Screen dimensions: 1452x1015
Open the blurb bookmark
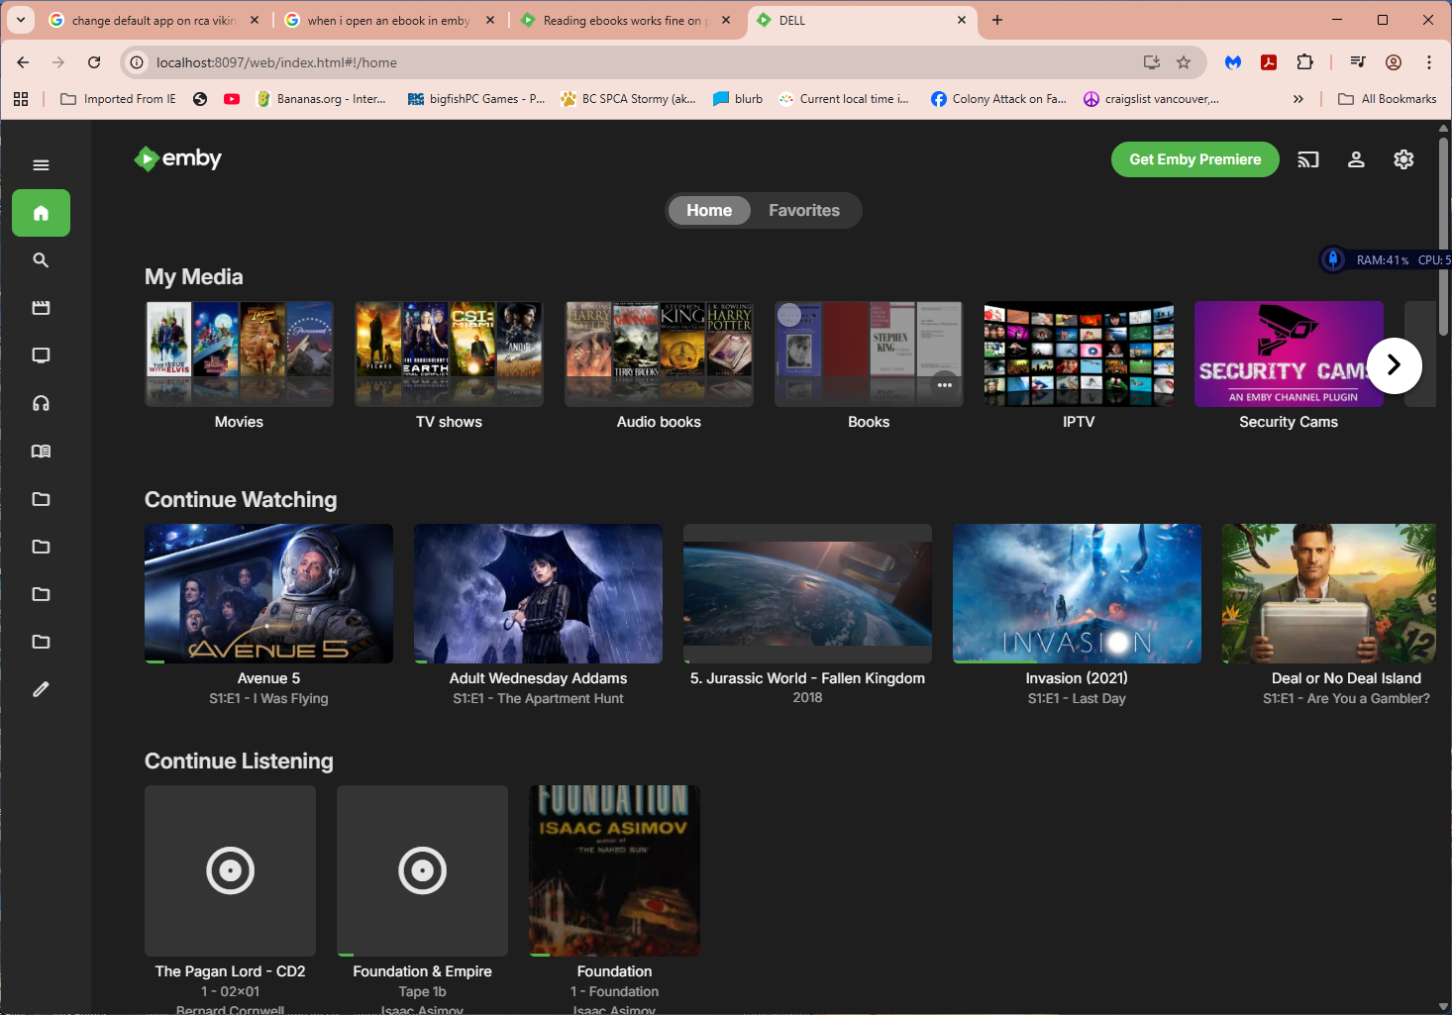738,99
